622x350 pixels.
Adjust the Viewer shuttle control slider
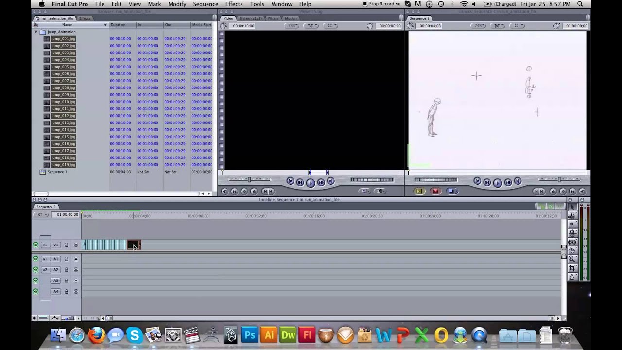coord(249,179)
